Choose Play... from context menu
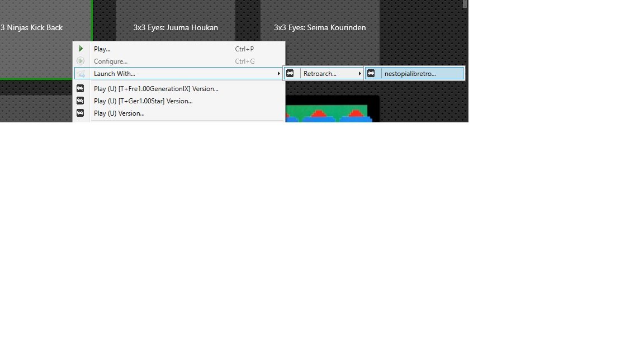644x362 pixels. [179, 49]
